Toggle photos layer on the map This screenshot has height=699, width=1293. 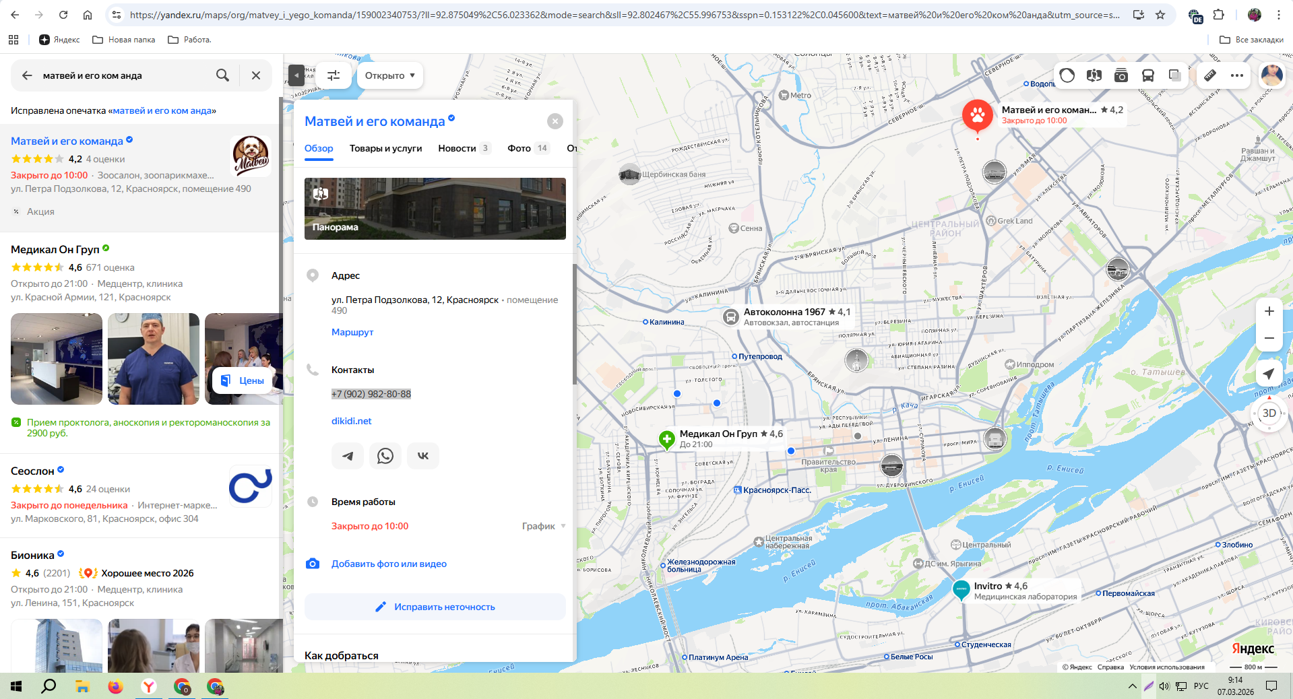tap(1121, 75)
